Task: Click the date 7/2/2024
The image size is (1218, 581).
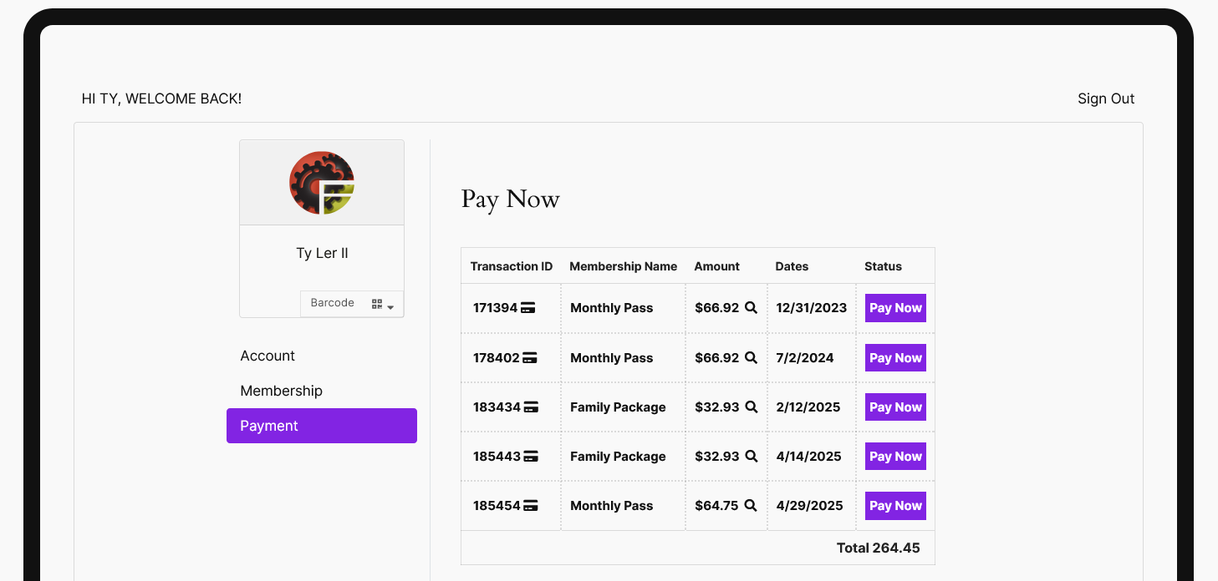Action: [805, 358]
